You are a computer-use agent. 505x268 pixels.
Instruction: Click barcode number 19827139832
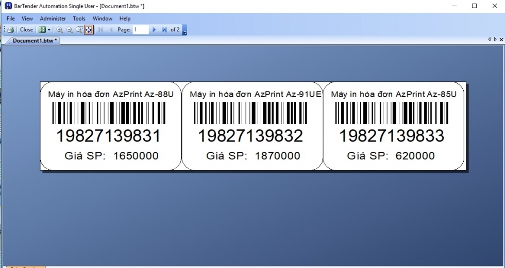250,136
